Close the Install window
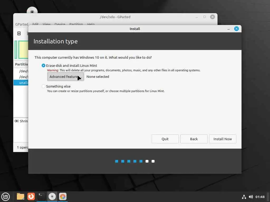270x202 pixels. [x=237, y=29]
